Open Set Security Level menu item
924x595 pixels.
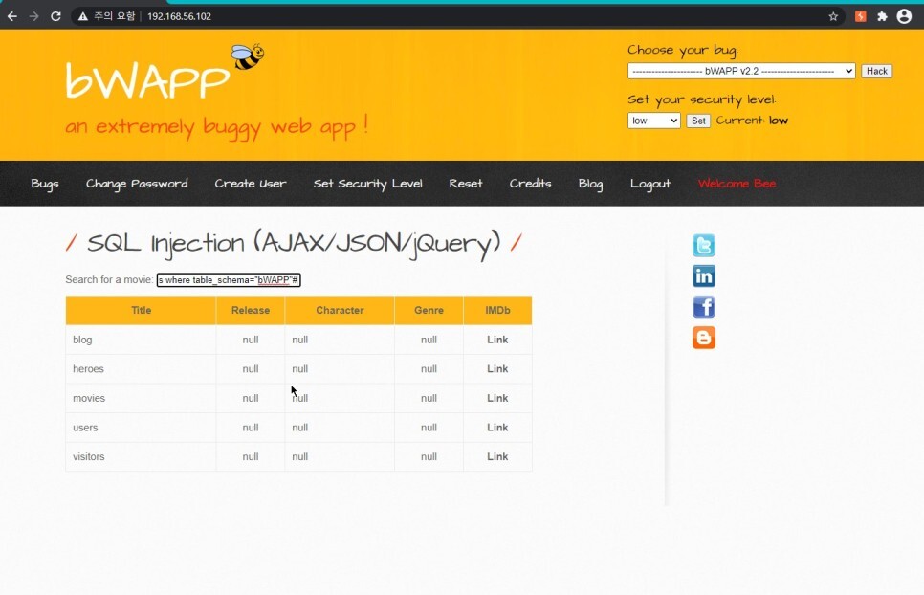[367, 184]
